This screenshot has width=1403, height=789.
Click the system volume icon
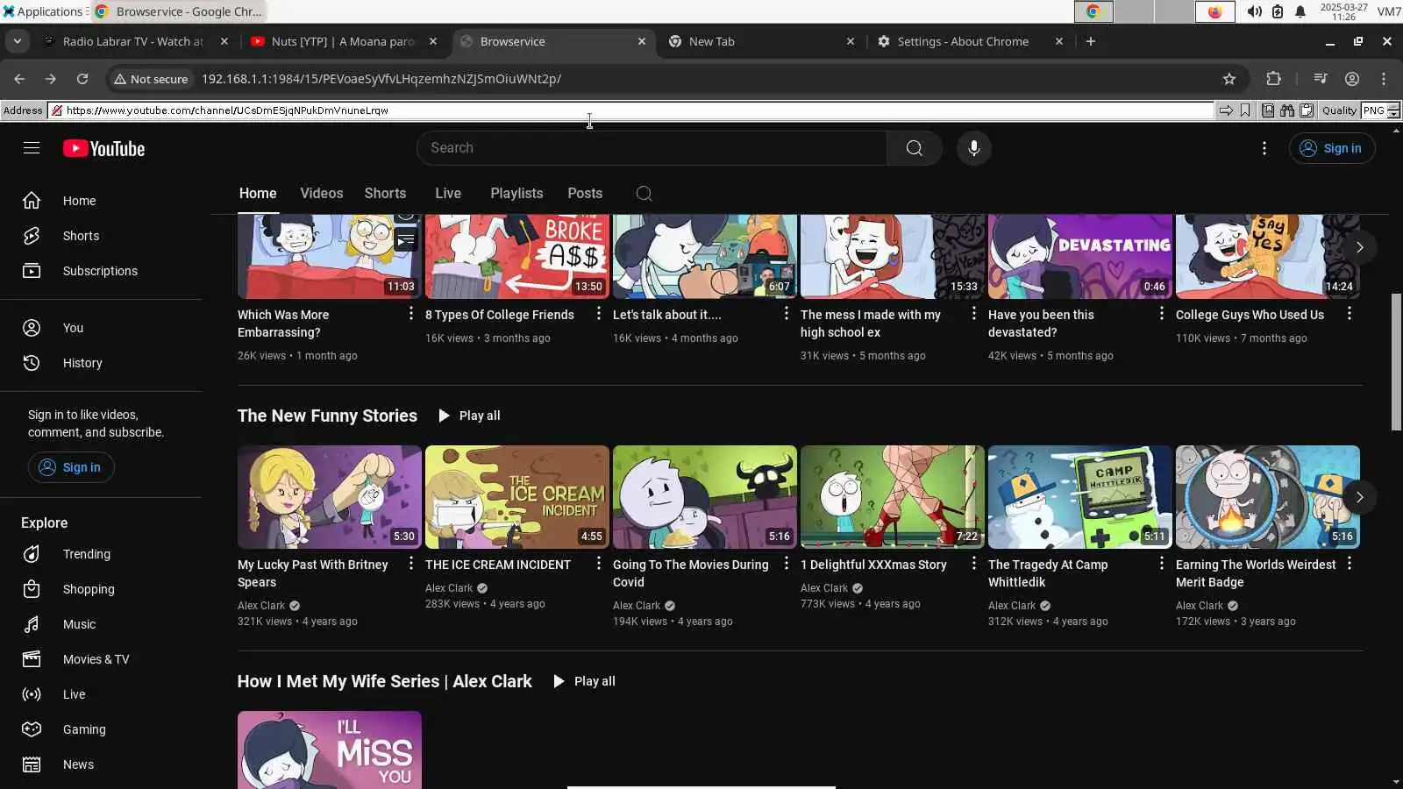1255,11
